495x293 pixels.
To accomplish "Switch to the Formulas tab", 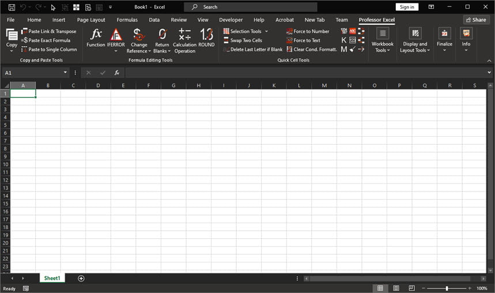I will (127, 20).
